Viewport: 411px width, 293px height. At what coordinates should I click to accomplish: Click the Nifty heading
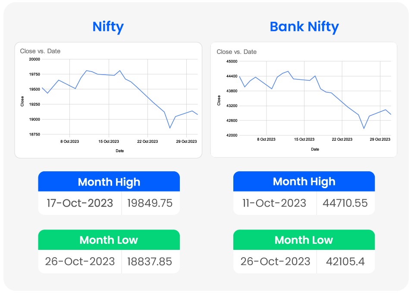(x=108, y=27)
